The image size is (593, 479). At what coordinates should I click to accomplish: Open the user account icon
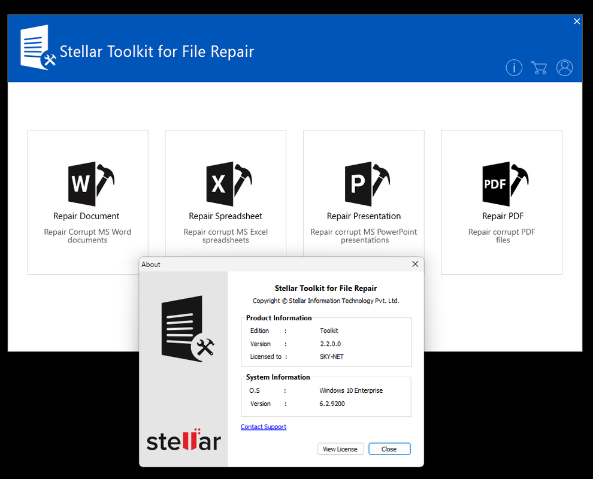tap(564, 68)
